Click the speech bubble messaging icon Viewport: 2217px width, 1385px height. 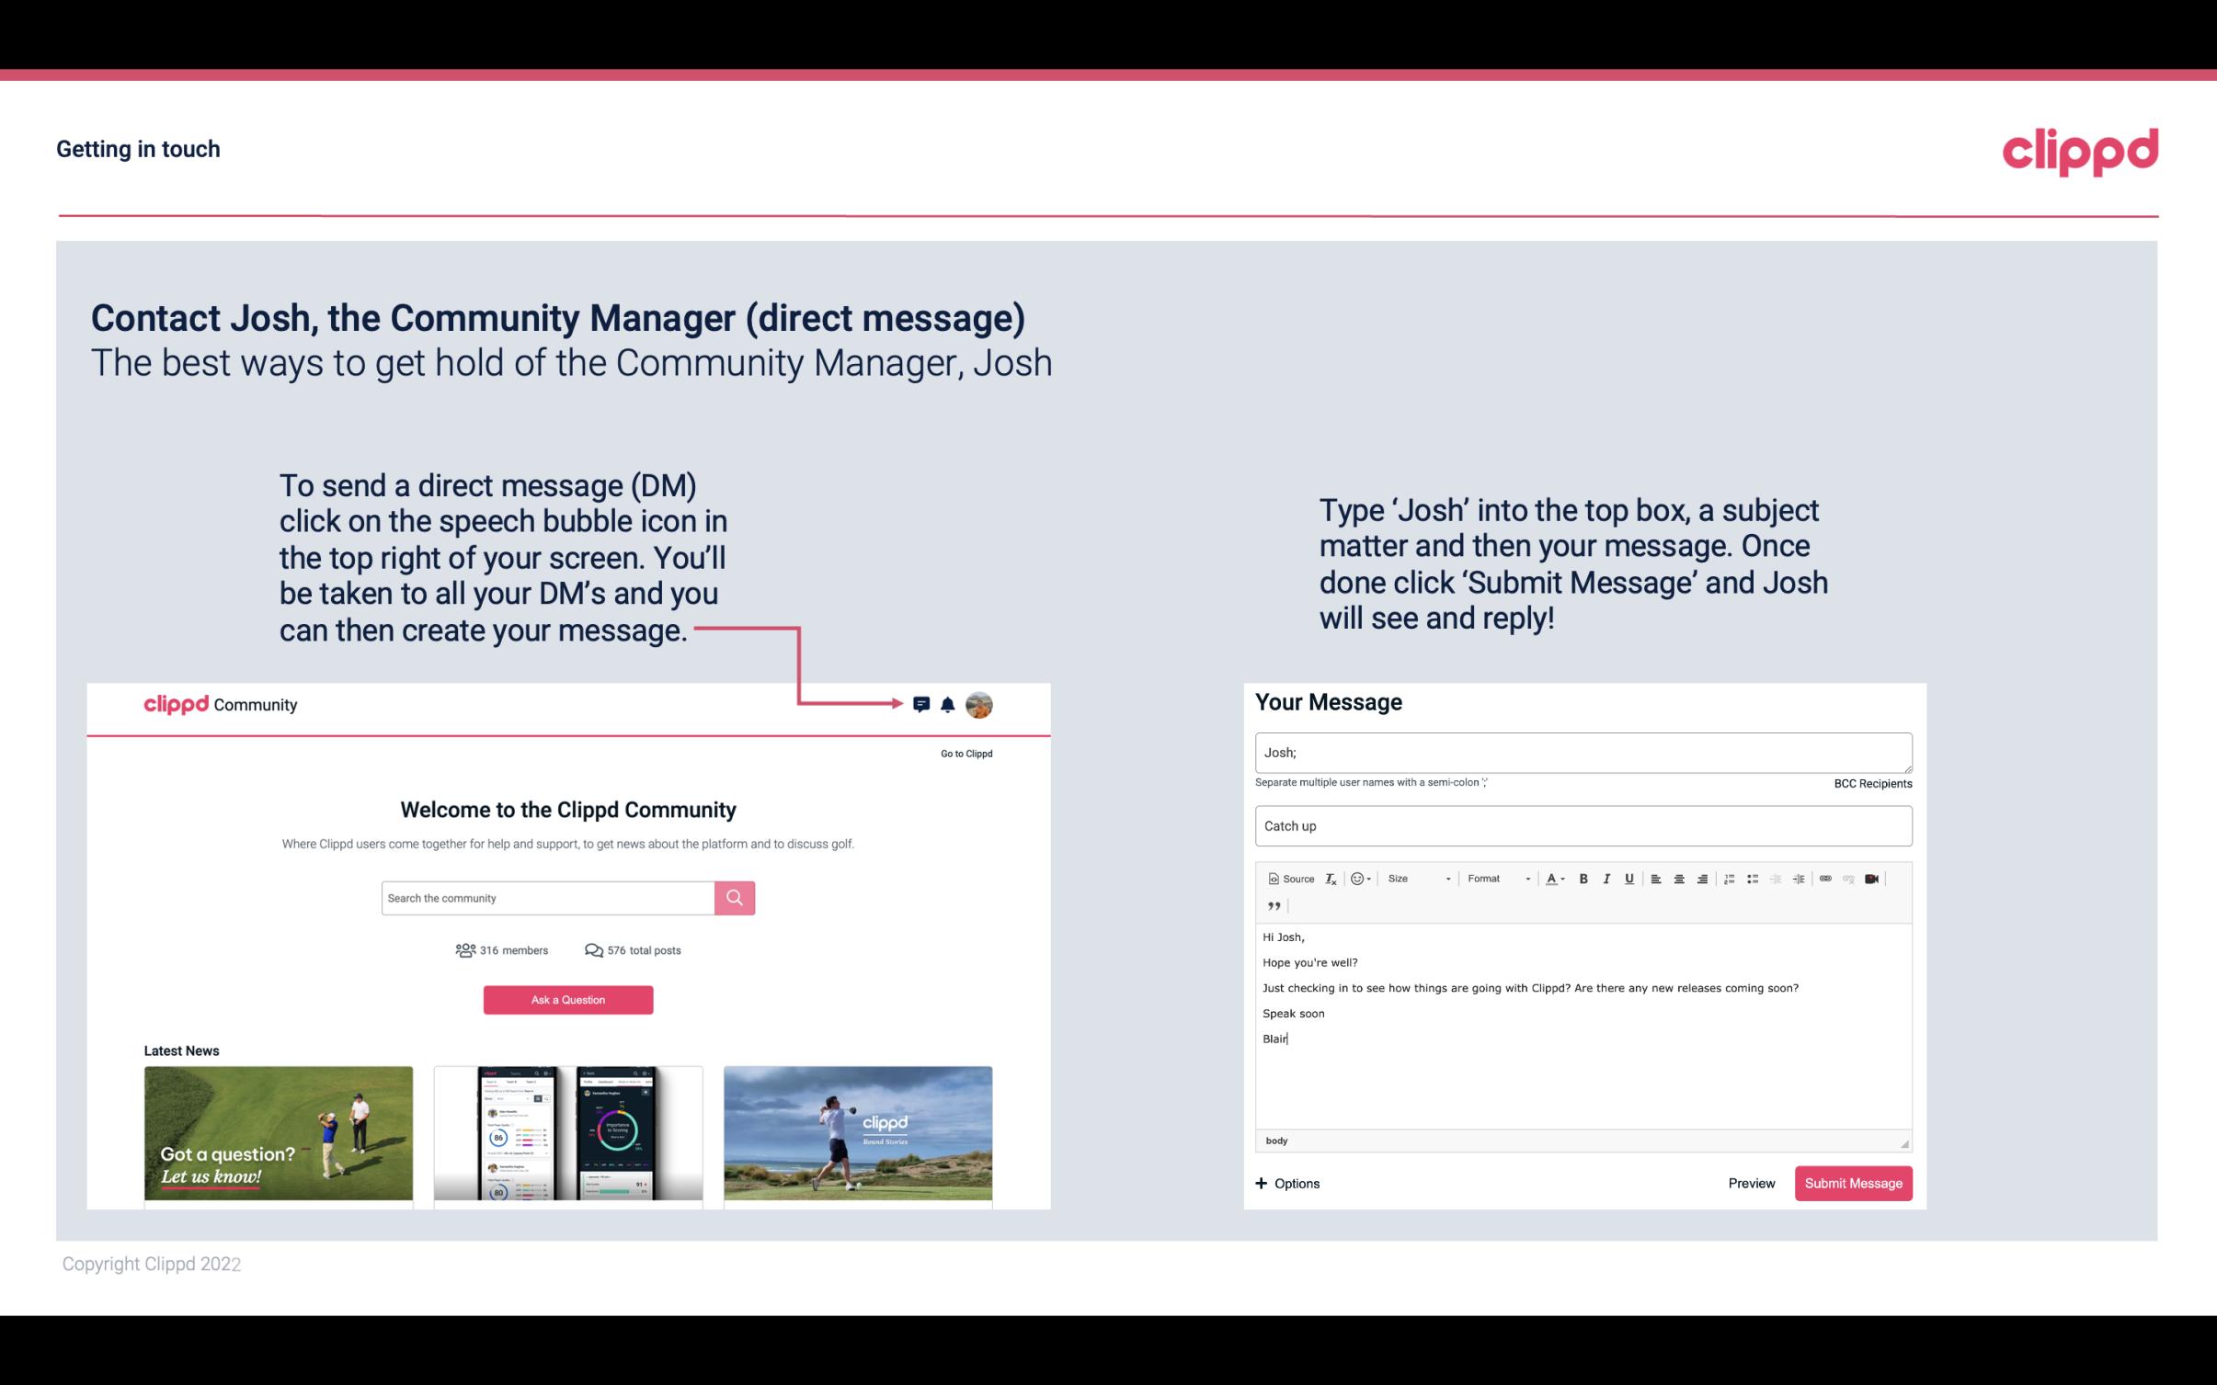[x=922, y=704]
